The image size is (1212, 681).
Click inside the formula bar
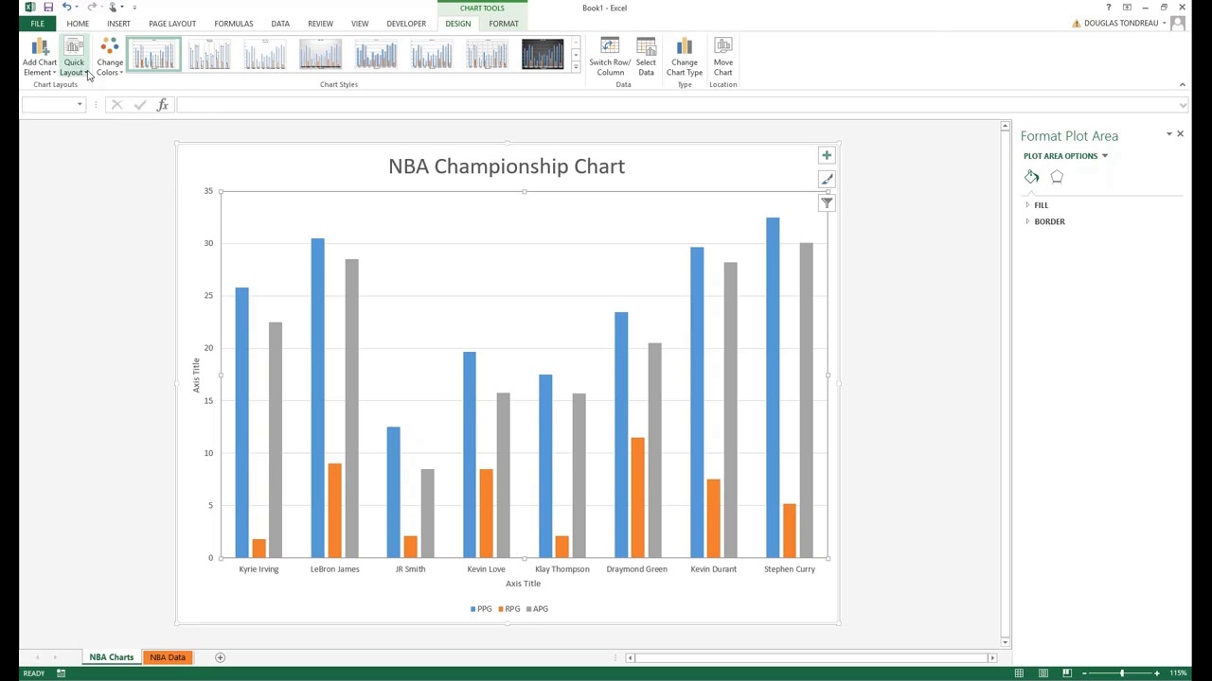point(677,105)
